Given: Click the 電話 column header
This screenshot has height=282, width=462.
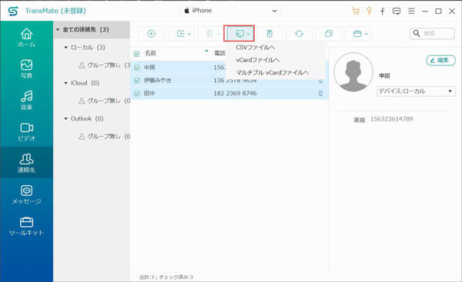Looking at the screenshot, I should [x=219, y=53].
